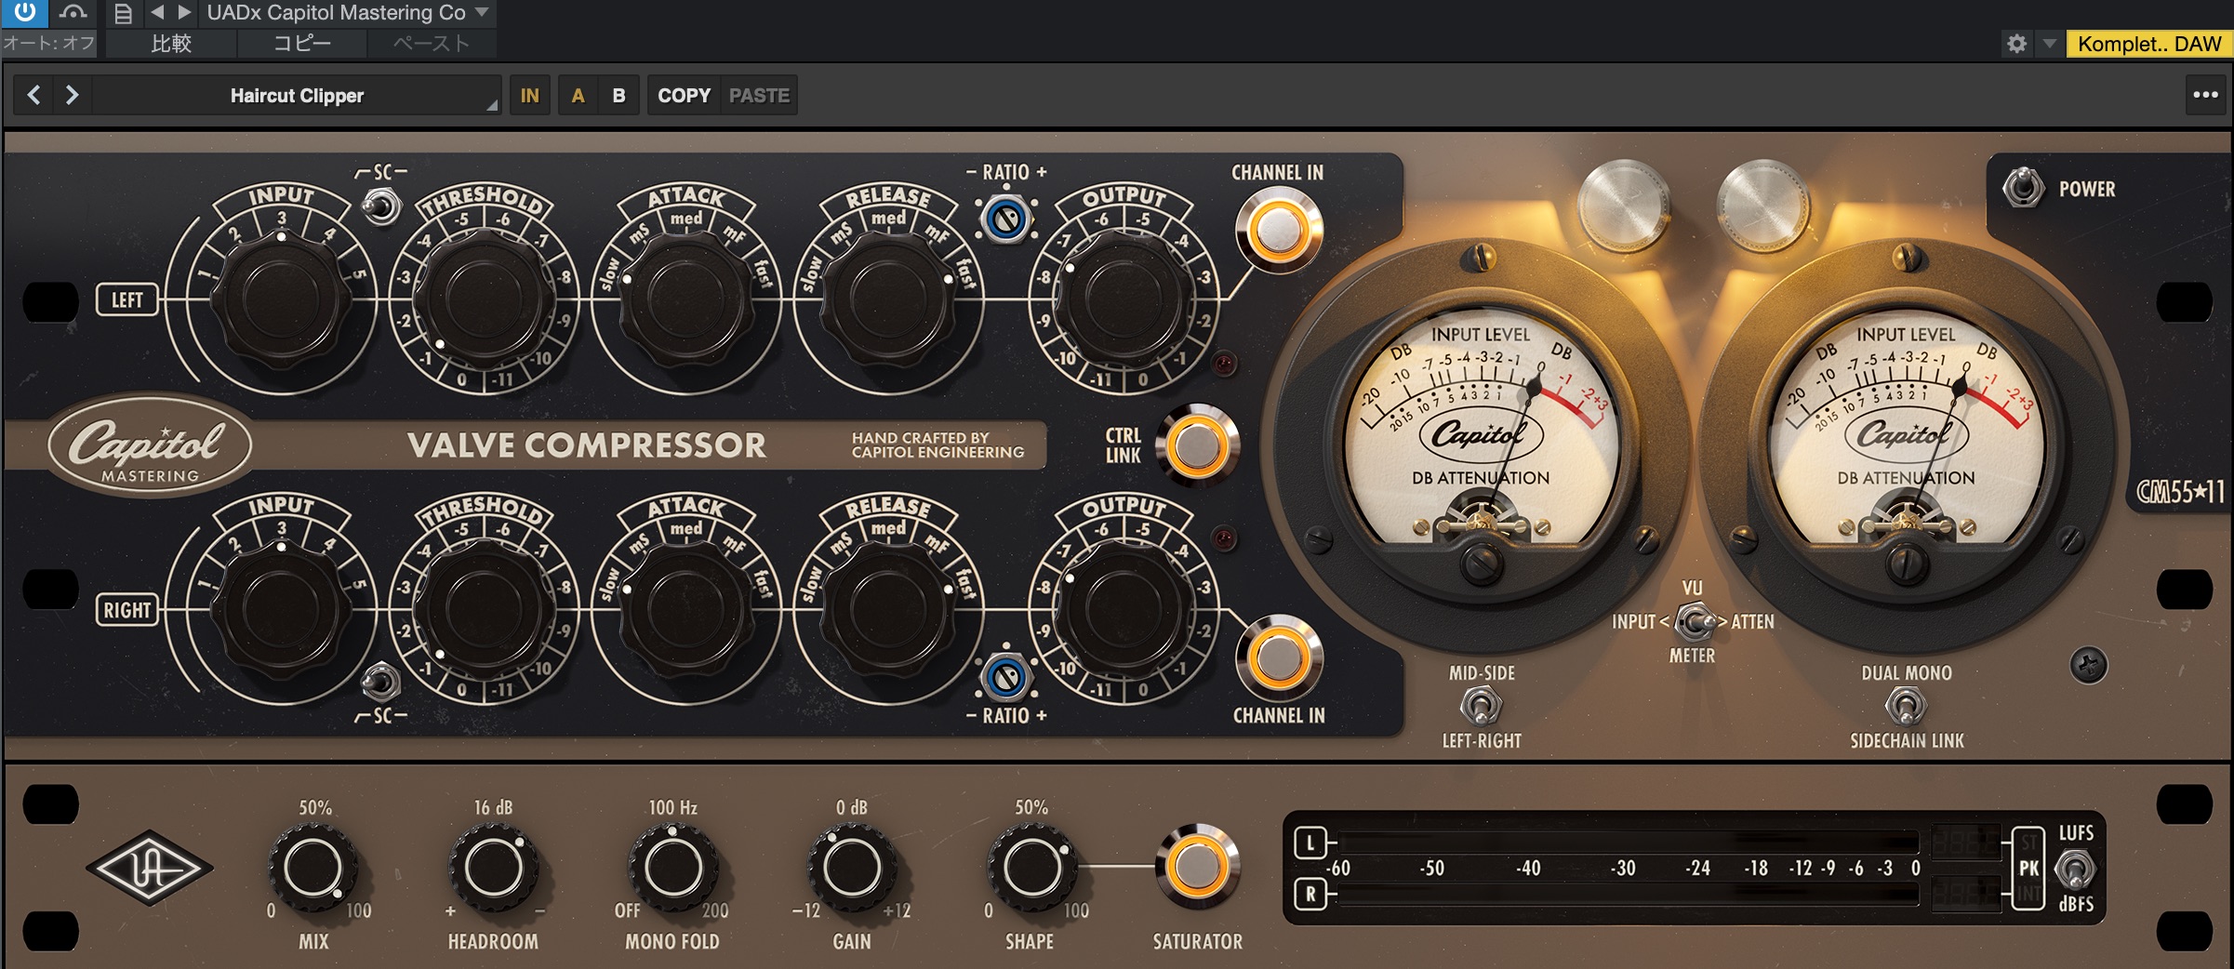
Task: Open the ellipsis more-options icon
Action: [x=2204, y=93]
